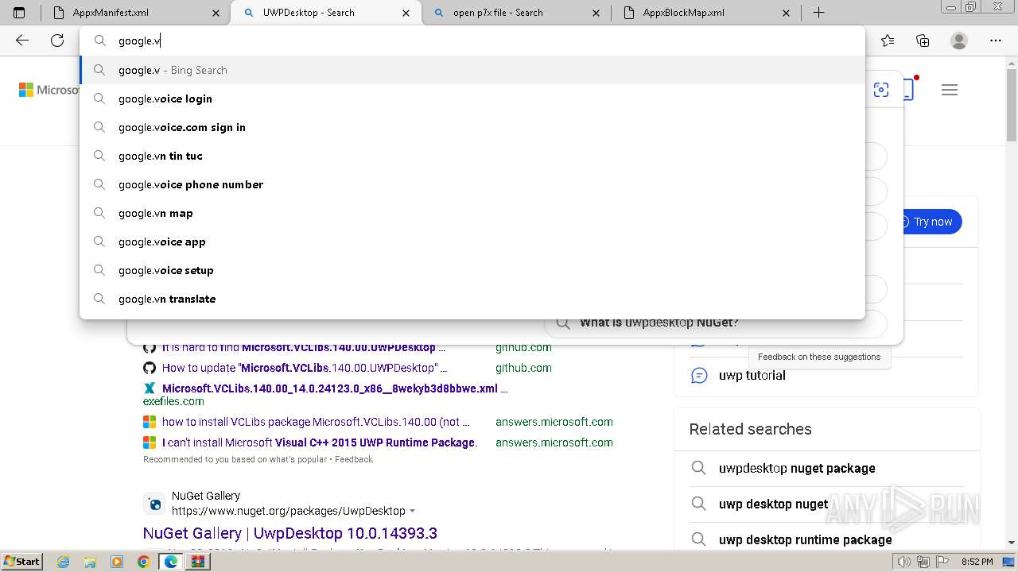Click the taskbar clock 8:52 PM
This screenshot has width=1018, height=572.
[977, 562]
